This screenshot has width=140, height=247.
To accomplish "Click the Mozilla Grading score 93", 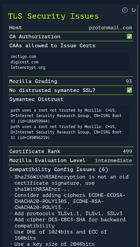I will point(129,81).
